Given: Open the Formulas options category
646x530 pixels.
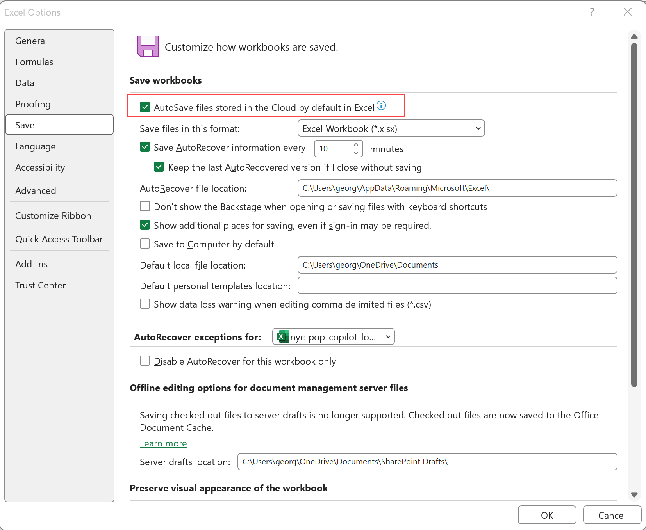Looking at the screenshot, I should 59,62.
